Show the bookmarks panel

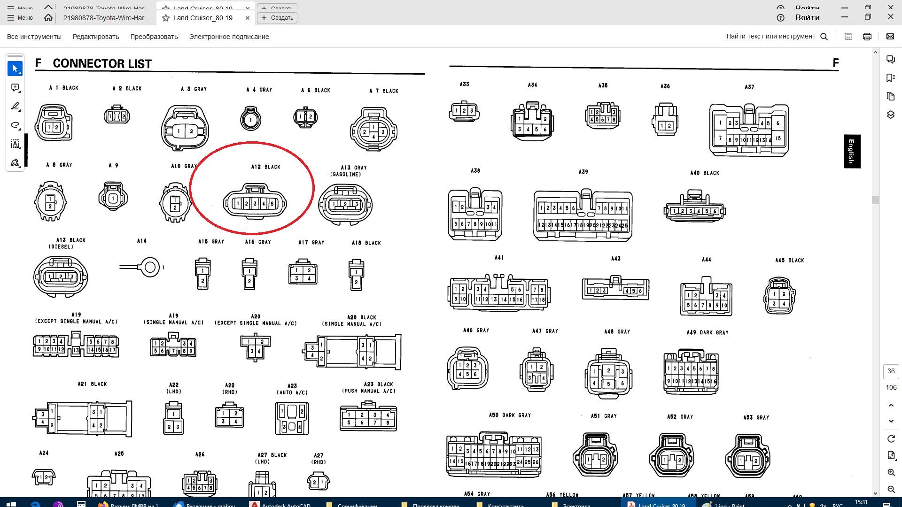pos(890,78)
